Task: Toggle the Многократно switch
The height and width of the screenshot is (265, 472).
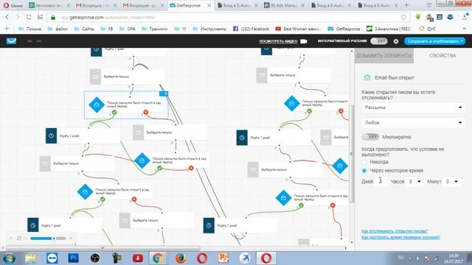Action: pos(370,137)
